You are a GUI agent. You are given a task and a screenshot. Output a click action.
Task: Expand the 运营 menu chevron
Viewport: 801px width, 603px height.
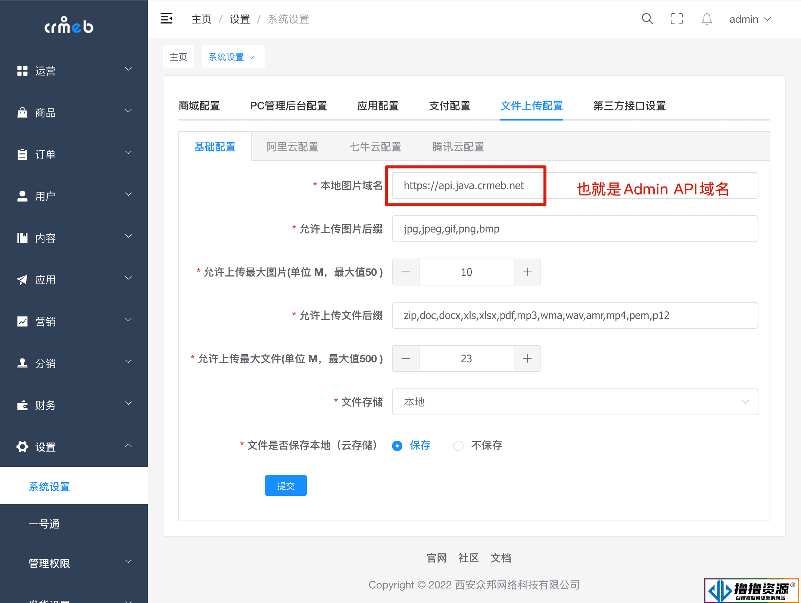(x=128, y=69)
